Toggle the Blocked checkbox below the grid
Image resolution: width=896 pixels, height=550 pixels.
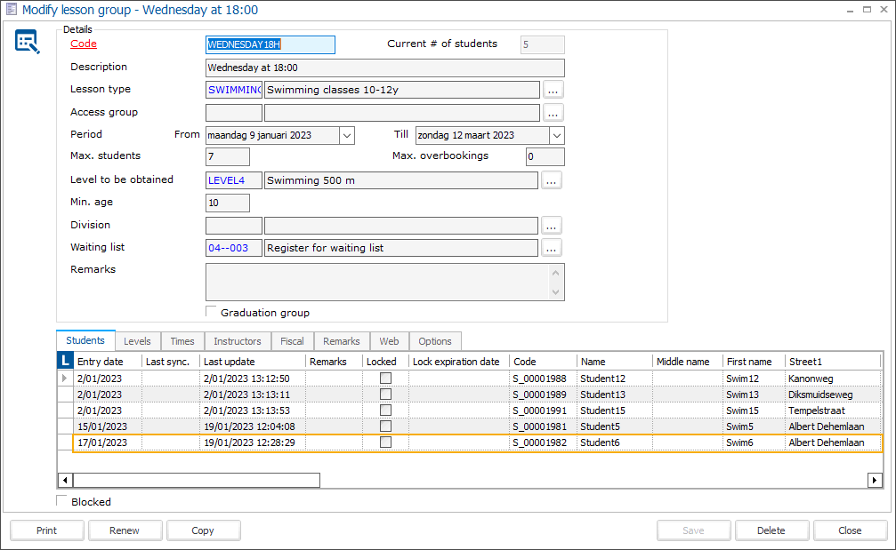(x=61, y=501)
